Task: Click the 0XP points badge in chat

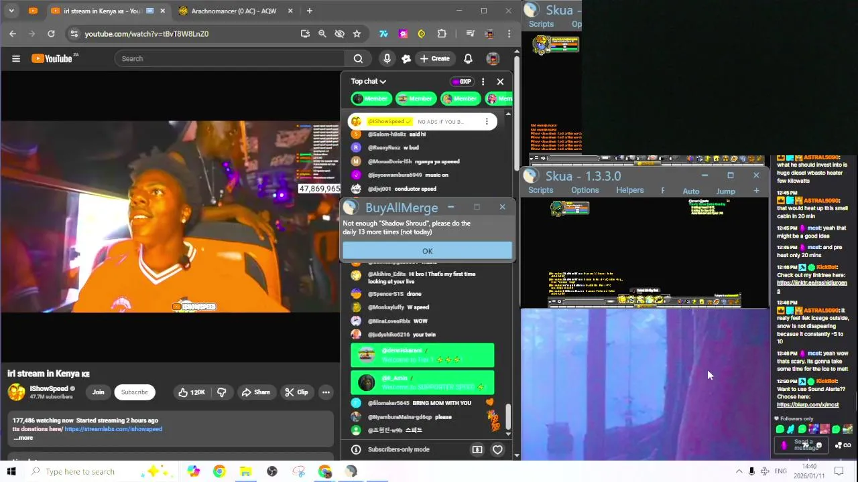Action: click(x=461, y=82)
